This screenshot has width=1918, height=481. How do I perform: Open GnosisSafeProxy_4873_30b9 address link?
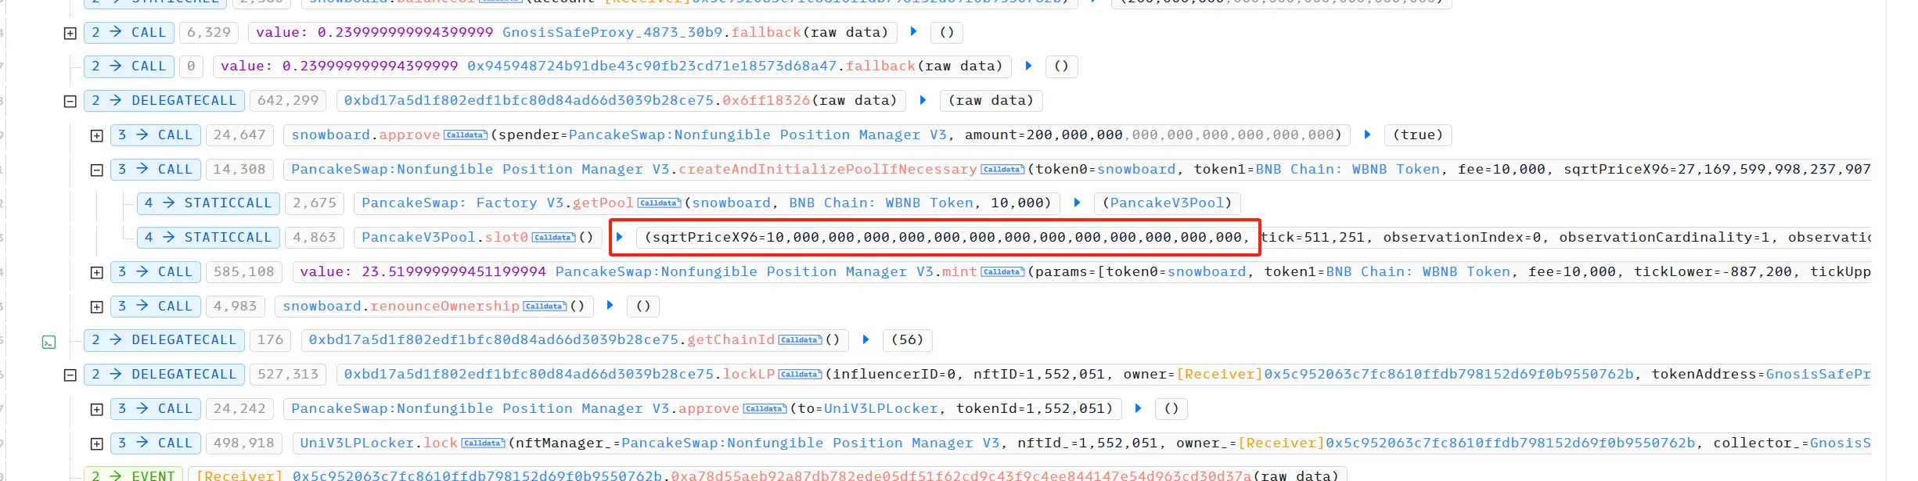point(612,32)
